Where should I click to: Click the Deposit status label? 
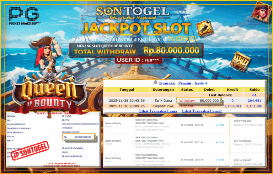[x=187, y=106]
